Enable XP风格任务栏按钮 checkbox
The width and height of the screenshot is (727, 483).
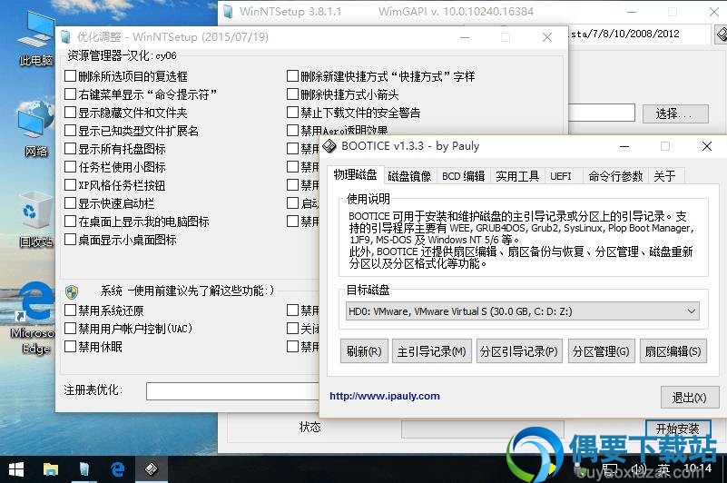point(70,184)
